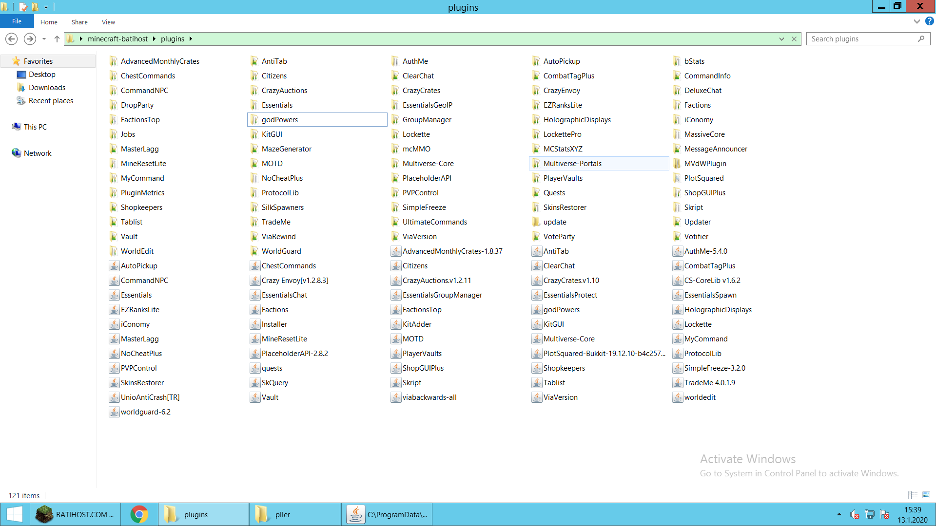
Task: Open the Action Center flag tray icon
Action: point(884,514)
